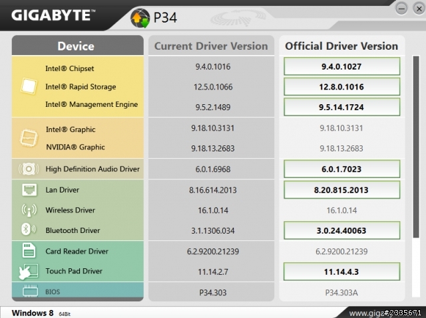Click the vertical scrollbar thumb
426x318 pixels.
[x=415, y=147]
